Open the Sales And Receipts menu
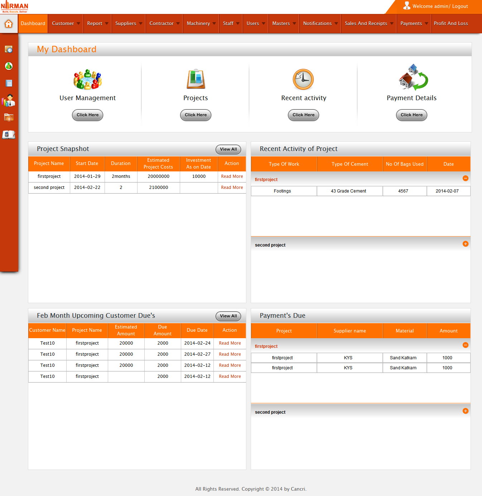 [368, 24]
